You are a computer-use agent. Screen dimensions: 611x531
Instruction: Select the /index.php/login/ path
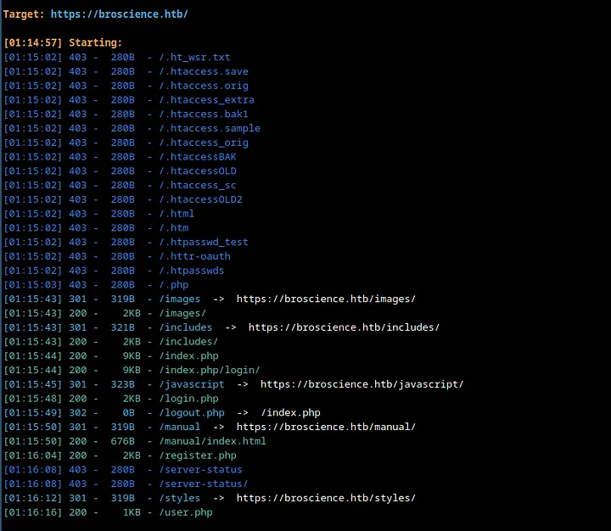click(210, 370)
